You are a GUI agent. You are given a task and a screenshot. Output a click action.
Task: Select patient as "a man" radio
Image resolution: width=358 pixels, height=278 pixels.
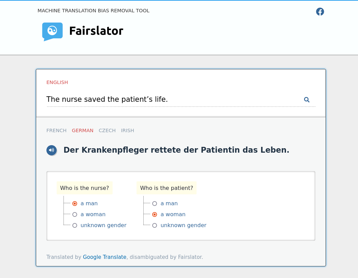coord(155,204)
